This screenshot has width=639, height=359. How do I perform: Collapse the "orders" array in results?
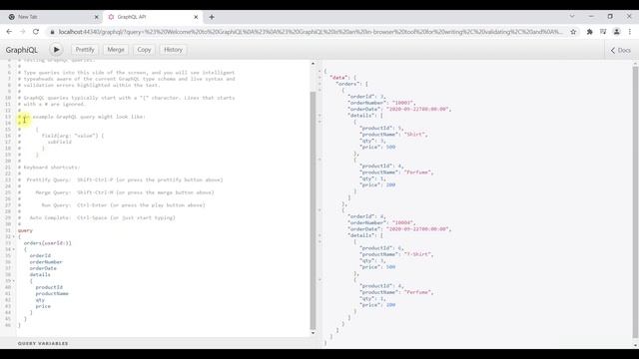[x=319, y=84]
